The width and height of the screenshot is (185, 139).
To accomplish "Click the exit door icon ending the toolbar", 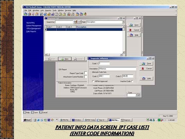I will click(85, 14).
